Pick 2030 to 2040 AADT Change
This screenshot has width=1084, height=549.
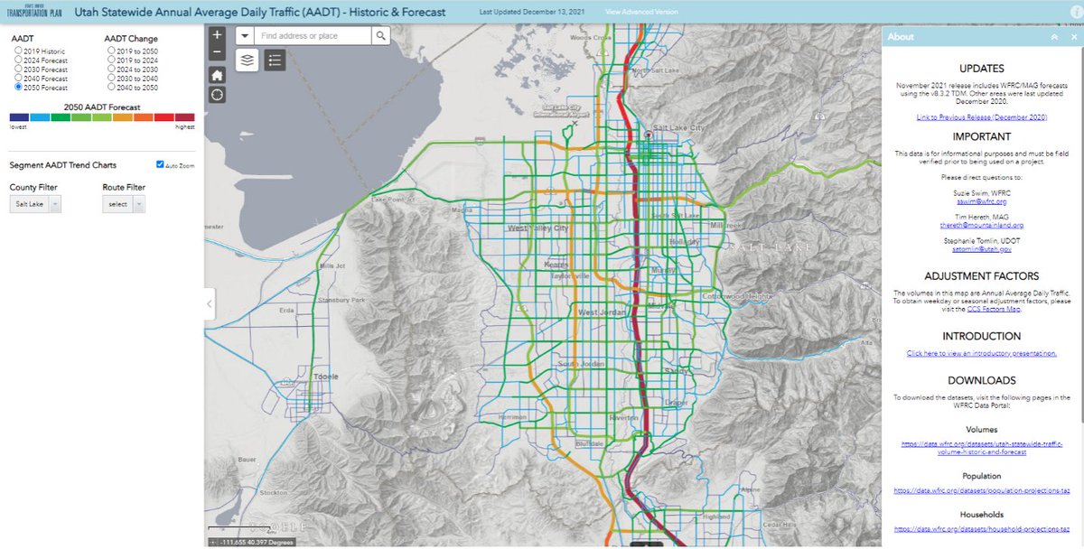click(x=111, y=79)
